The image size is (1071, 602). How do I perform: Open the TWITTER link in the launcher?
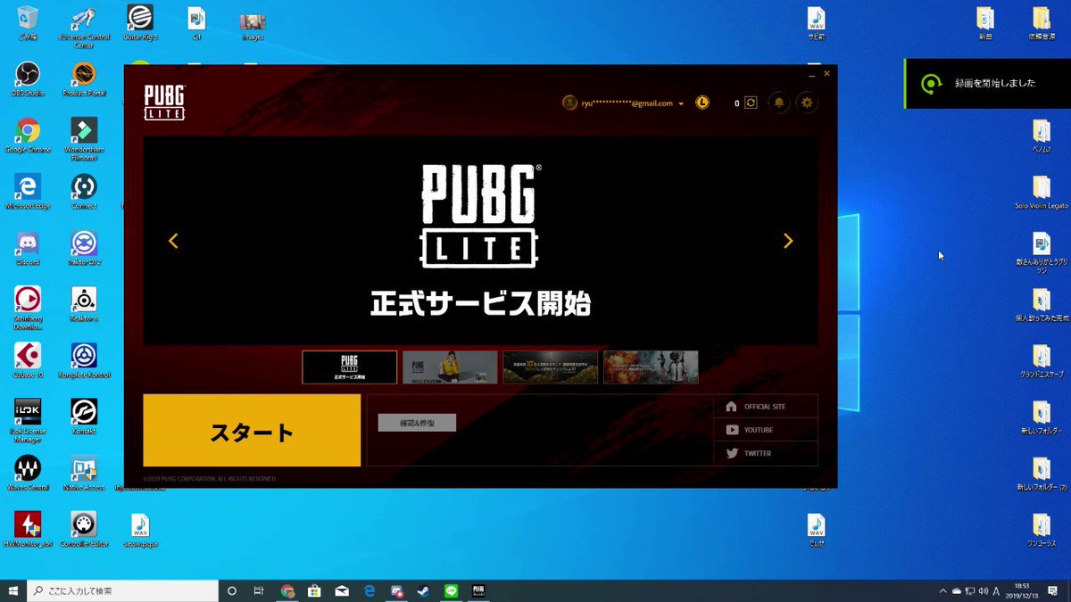[x=766, y=453]
